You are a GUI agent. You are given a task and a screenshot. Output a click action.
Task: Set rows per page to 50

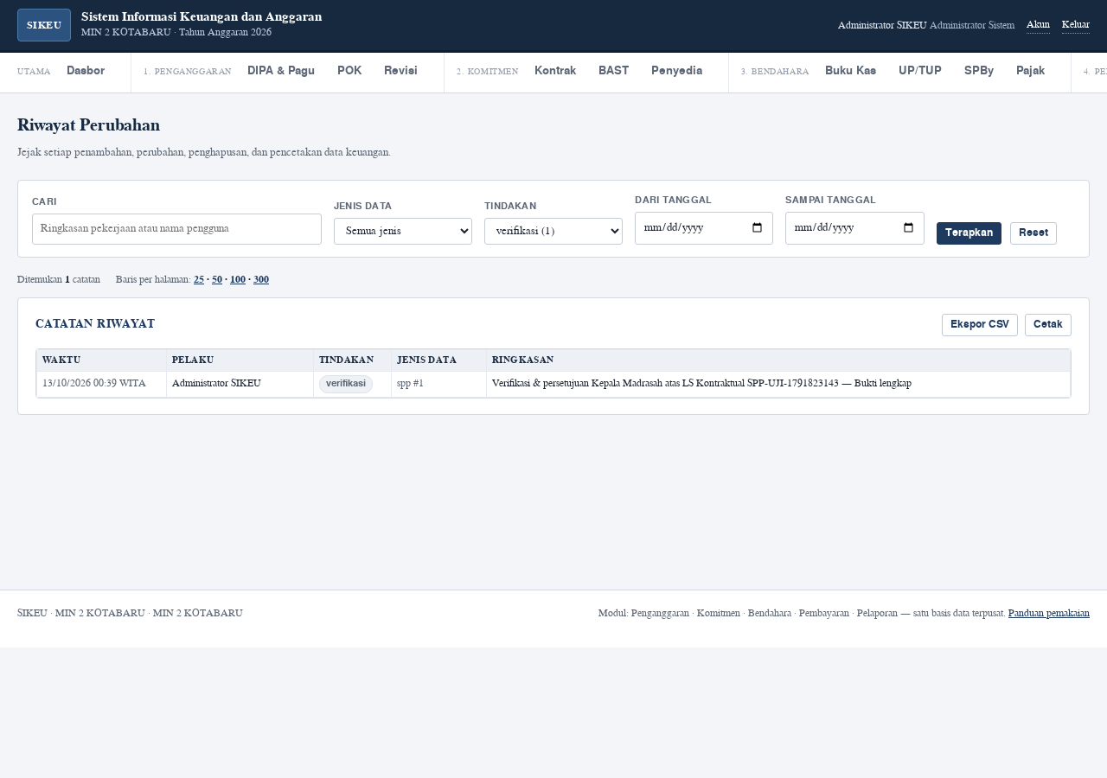click(217, 280)
